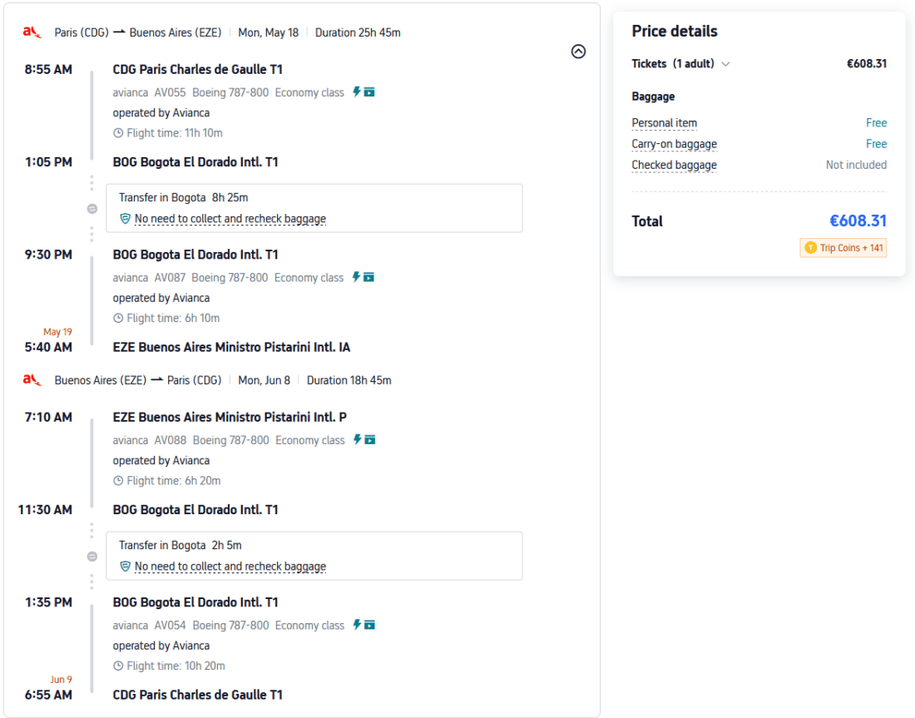Click the shield icon in 8h 25m transfer box
This screenshot has width=915, height=718.
pyautogui.click(x=126, y=219)
